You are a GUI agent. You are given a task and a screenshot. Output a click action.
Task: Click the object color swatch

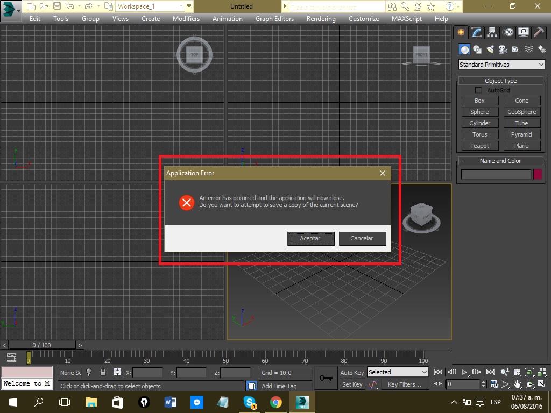pos(538,174)
